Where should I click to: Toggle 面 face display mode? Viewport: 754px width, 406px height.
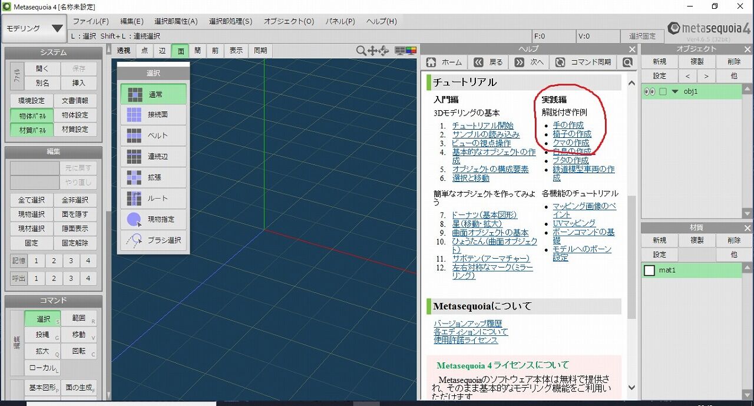[x=180, y=51]
